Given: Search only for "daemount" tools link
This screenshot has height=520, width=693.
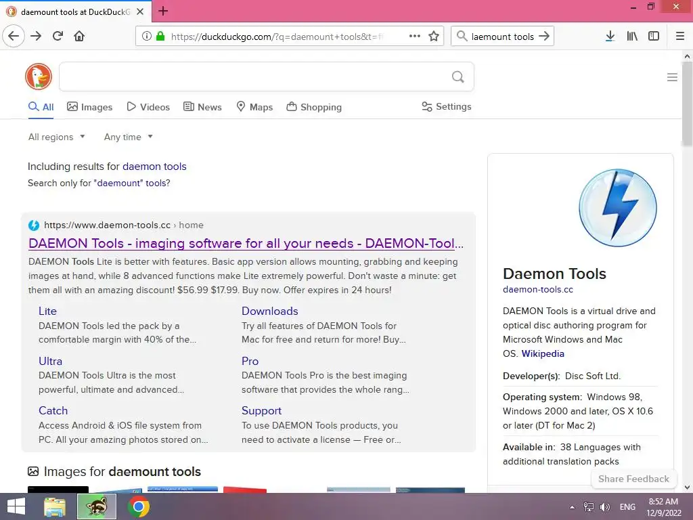Looking at the screenshot, I should point(133,183).
